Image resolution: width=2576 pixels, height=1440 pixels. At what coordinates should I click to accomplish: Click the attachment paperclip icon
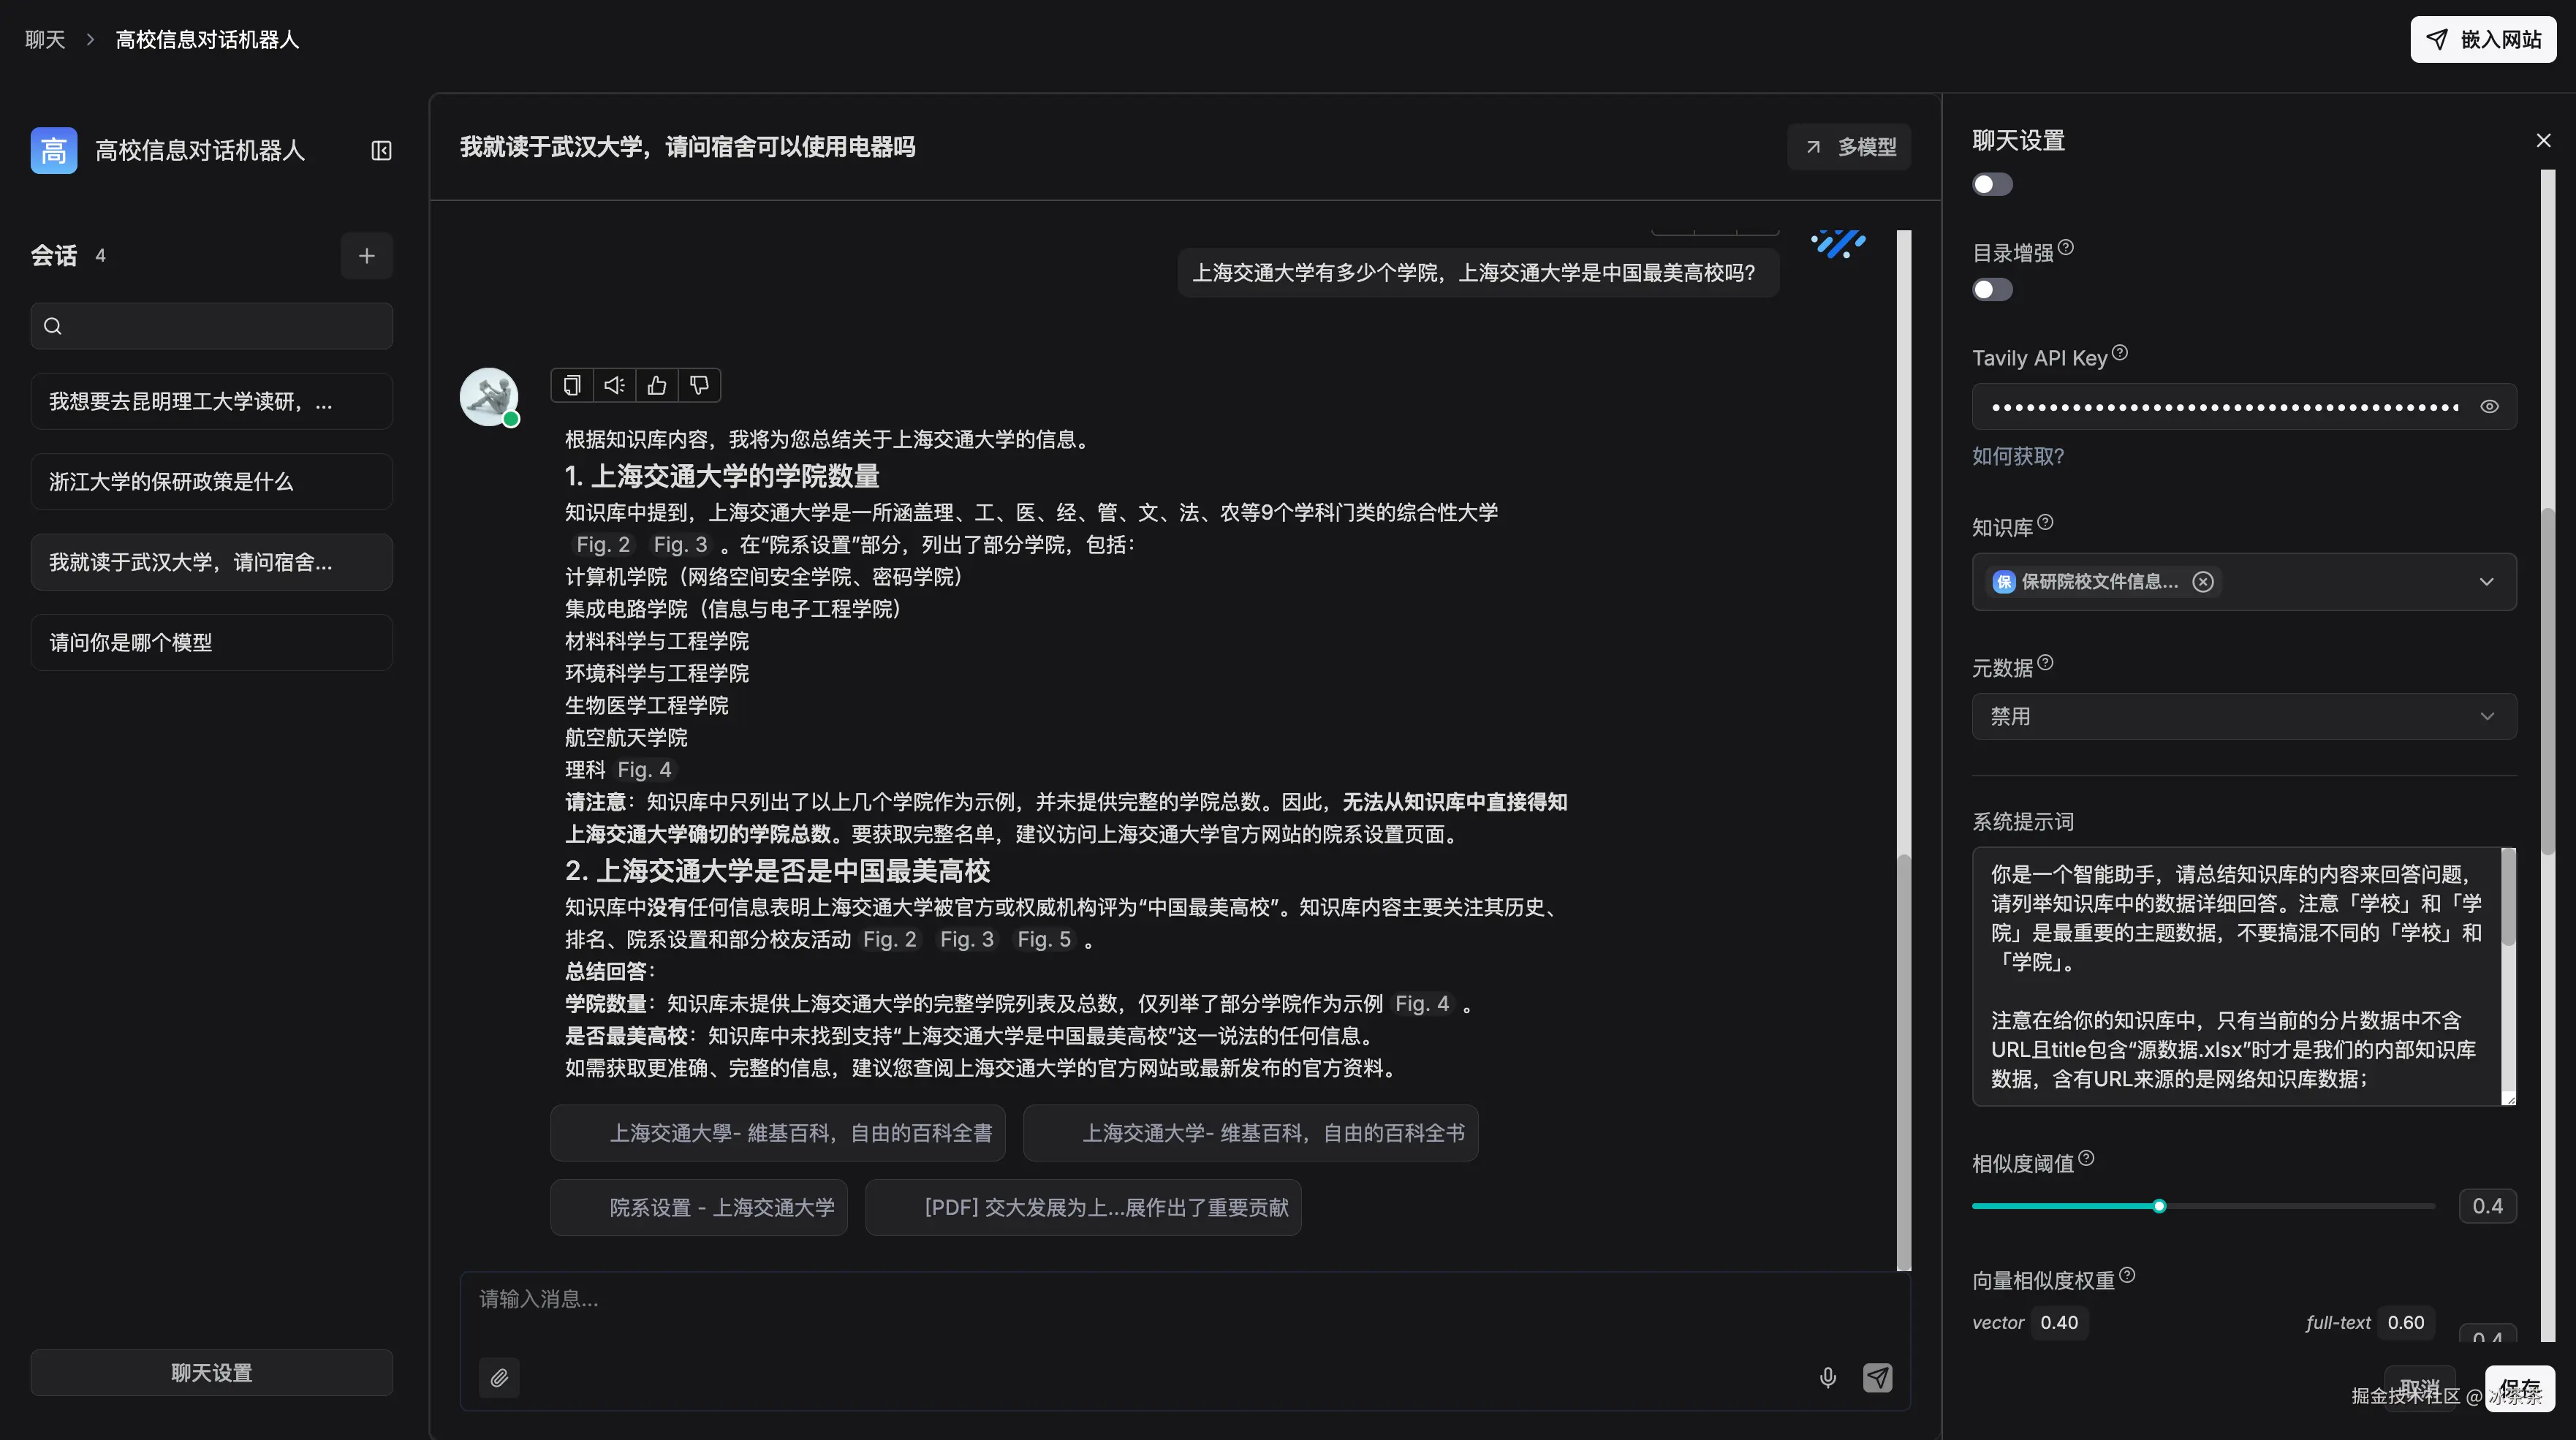499,1378
